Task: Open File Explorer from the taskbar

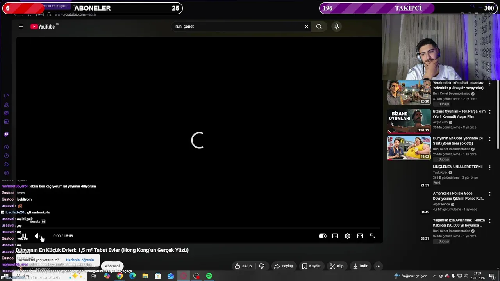Action: [x=145, y=276]
